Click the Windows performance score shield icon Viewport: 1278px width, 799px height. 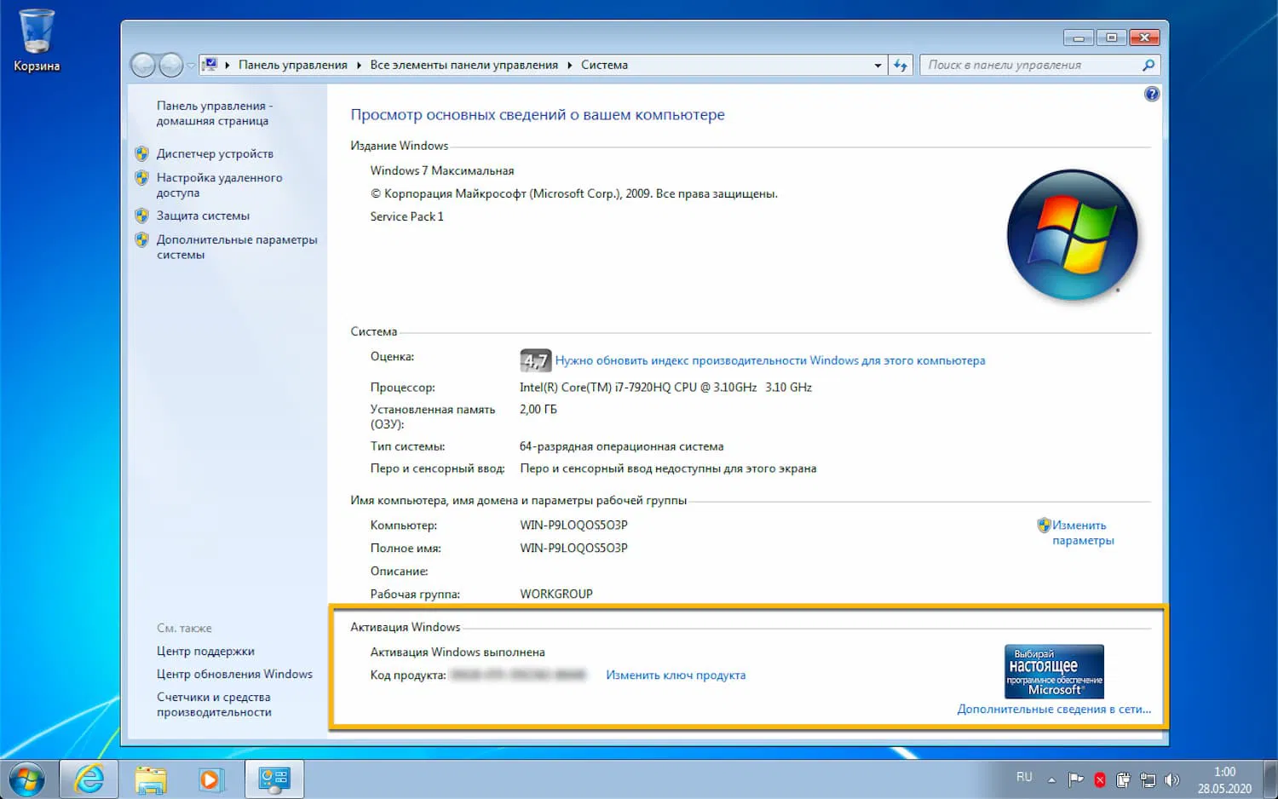[x=535, y=359]
